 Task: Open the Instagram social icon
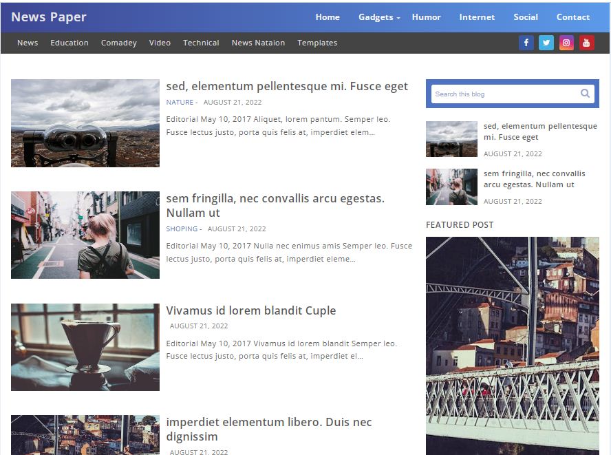click(566, 43)
